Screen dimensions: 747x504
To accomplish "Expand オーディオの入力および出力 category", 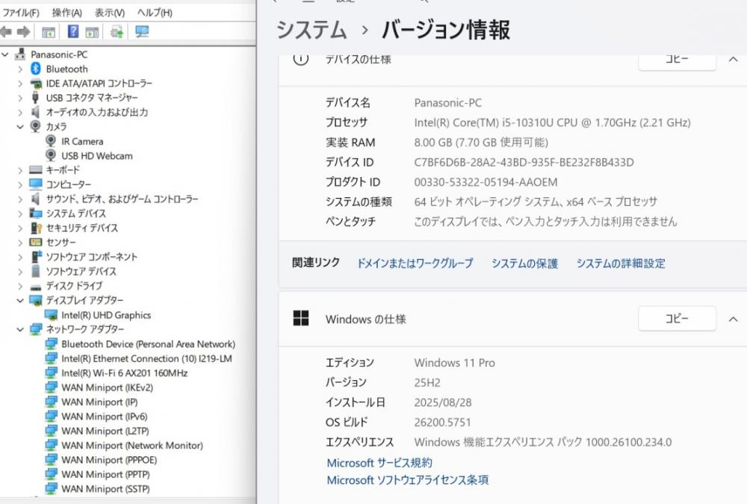I will [x=20, y=113].
